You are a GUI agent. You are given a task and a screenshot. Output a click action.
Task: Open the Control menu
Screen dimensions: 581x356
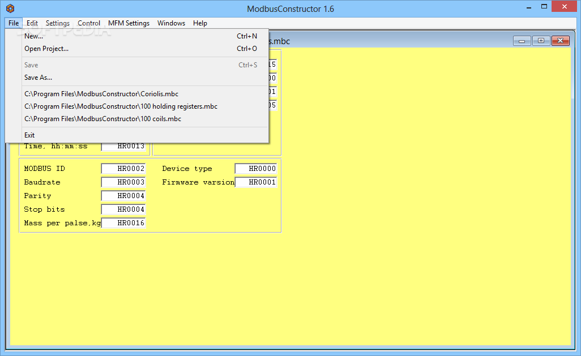coord(89,23)
